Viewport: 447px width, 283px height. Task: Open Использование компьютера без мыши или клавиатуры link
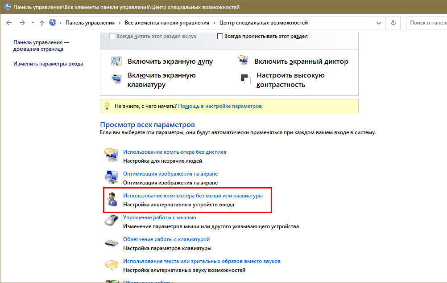pos(193,196)
